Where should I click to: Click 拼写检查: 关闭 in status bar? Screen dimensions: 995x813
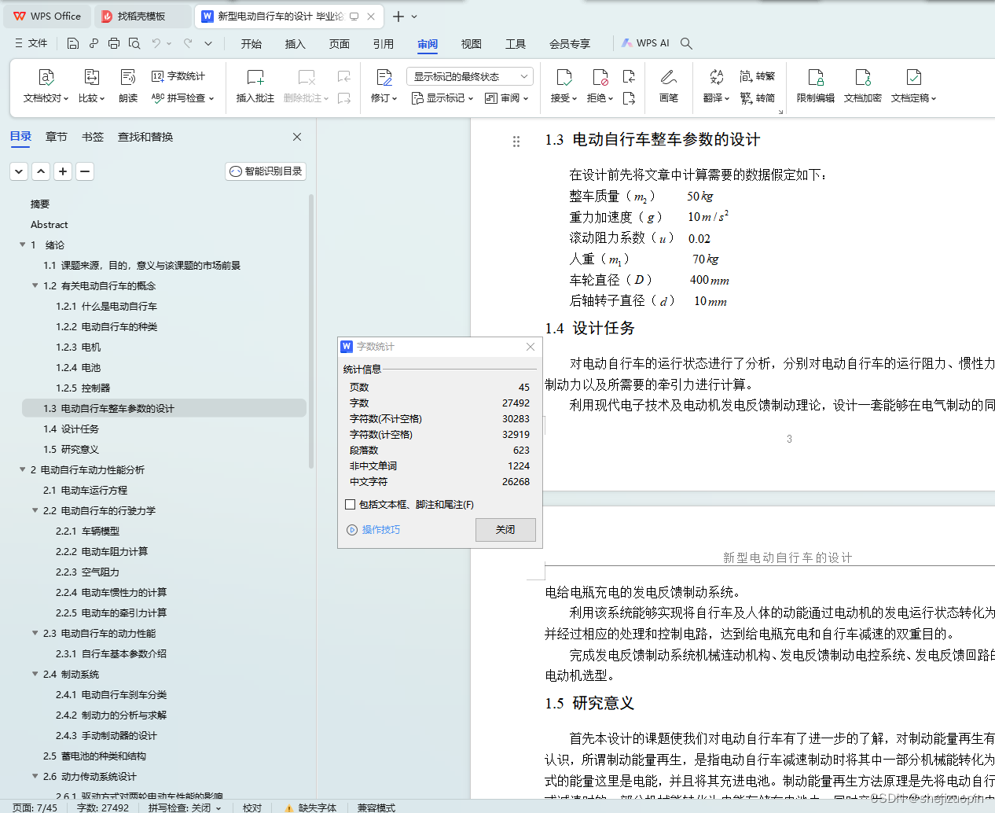click(184, 807)
